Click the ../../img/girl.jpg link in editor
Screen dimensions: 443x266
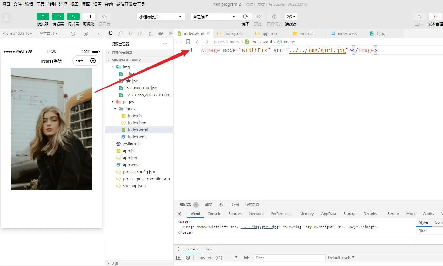click(317, 50)
